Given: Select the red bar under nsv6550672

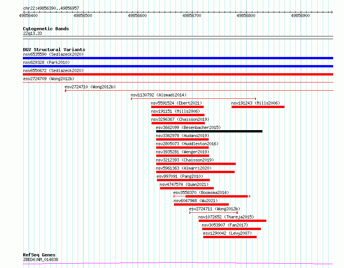Looking at the screenshot, I should [178, 74].
